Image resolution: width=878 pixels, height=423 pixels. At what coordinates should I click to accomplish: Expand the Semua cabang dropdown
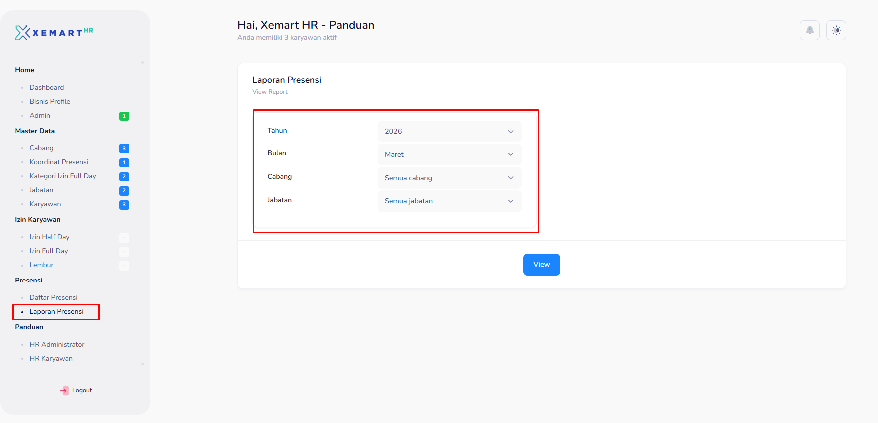[449, 178]
